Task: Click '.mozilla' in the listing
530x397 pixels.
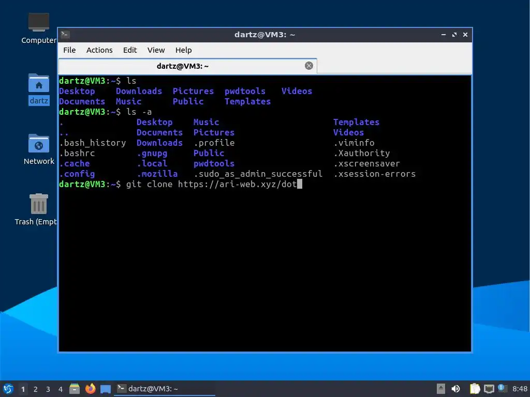Action: [x=157, y=174]
